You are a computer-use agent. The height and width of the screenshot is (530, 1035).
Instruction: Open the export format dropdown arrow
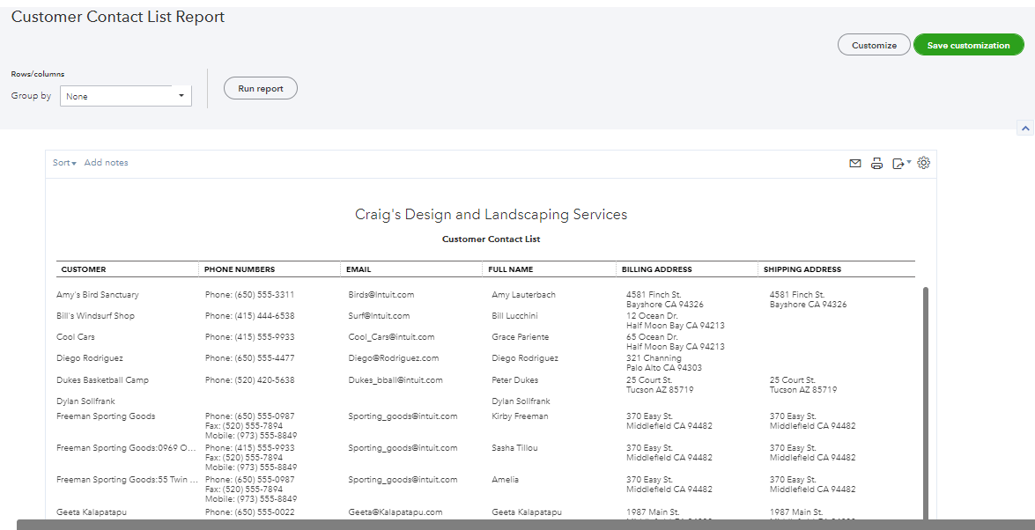908,163
